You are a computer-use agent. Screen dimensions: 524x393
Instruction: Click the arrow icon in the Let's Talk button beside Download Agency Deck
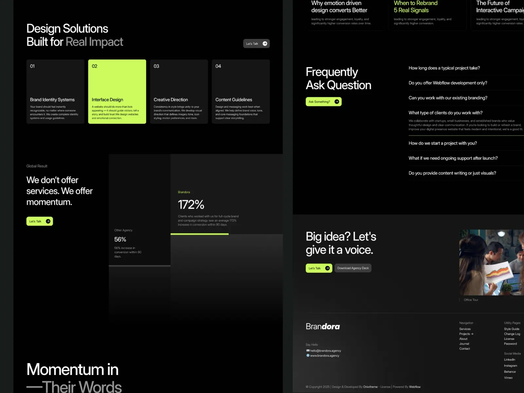tap(327, 268)
